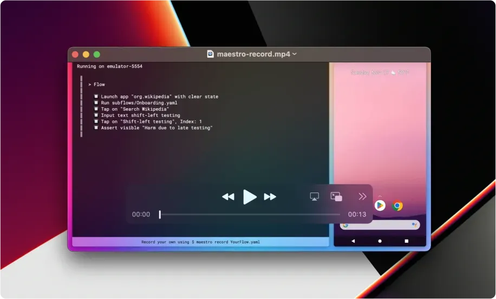Click checkbox for Assert visible Harm step
This screenshot has height=299, width=496.
point(96,128)
